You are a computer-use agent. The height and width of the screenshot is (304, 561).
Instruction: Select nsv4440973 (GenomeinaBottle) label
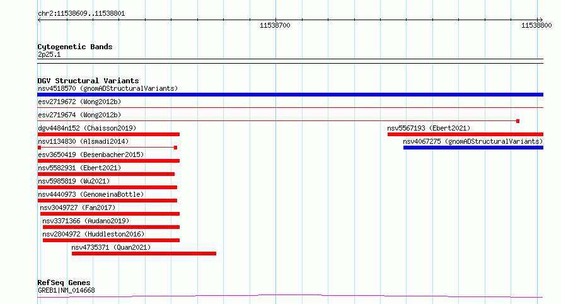(x=91, y=194)
